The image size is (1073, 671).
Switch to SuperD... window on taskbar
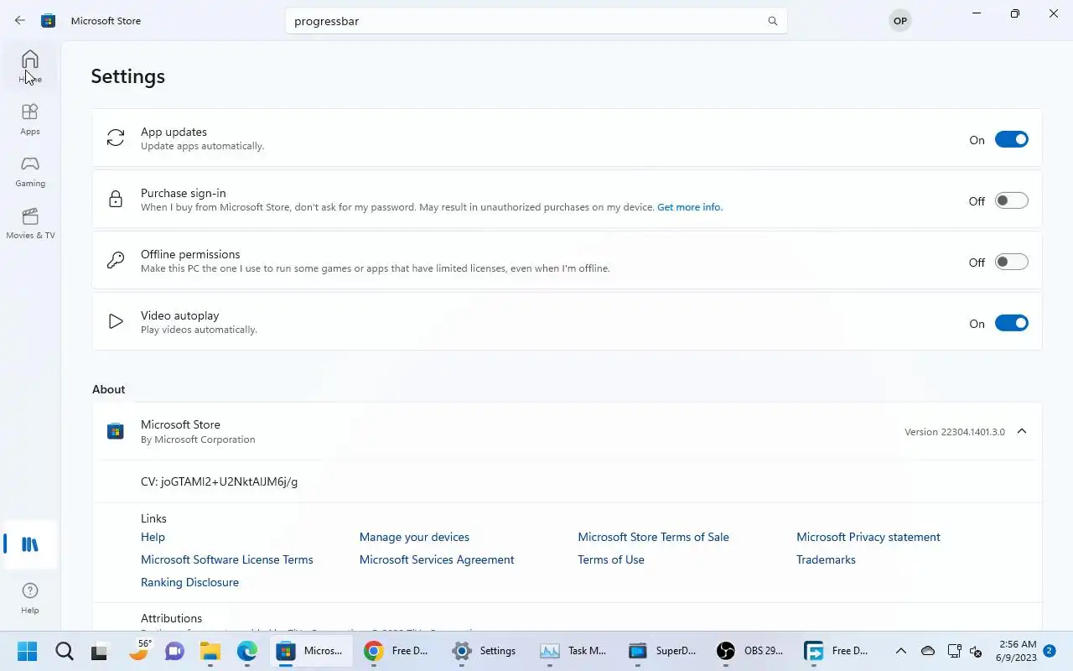click(x=661, y=651)
